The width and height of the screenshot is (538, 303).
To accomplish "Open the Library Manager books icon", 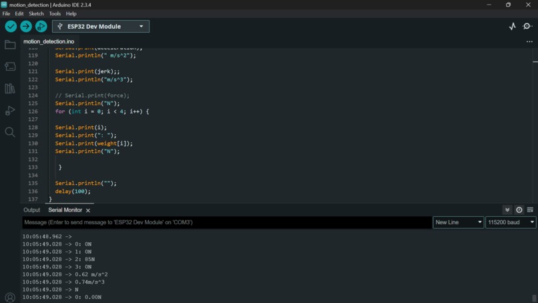I will (10, 89).
